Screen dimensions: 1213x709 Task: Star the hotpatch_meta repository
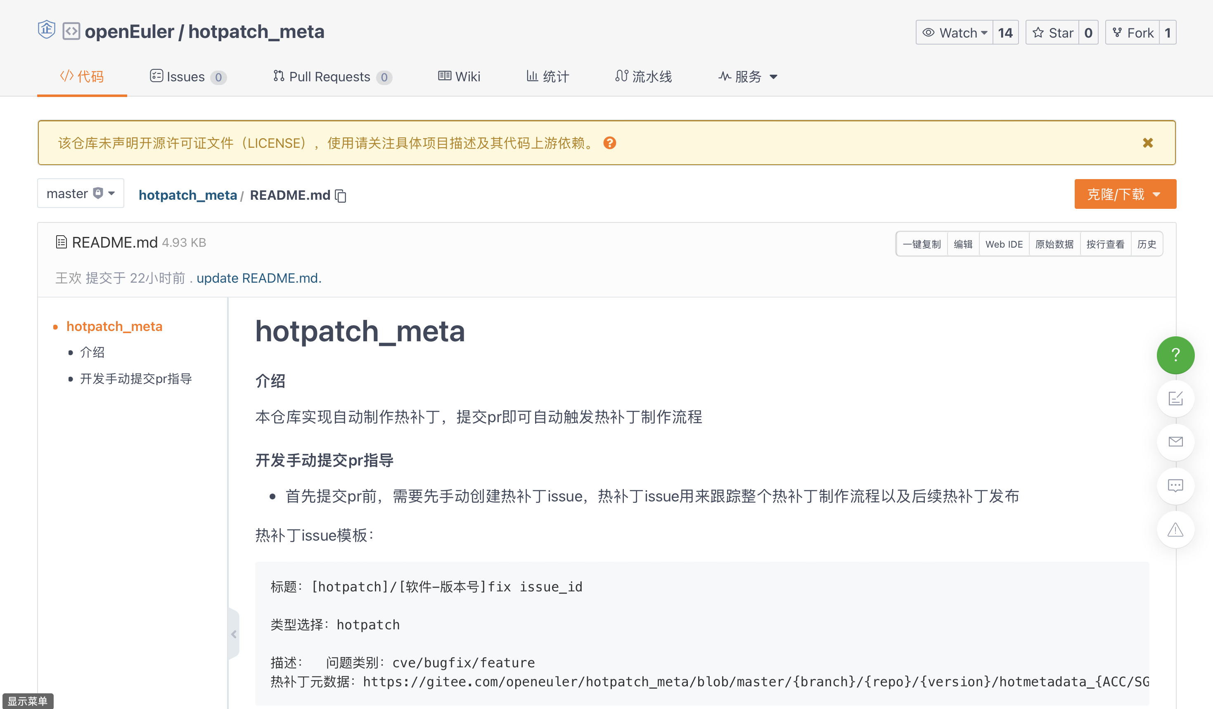[1052, 33]
